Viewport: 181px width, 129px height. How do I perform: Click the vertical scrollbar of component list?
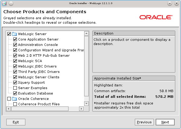[87, 66]
